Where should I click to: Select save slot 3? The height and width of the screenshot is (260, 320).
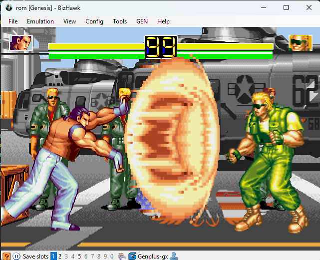tap(66, 256)
